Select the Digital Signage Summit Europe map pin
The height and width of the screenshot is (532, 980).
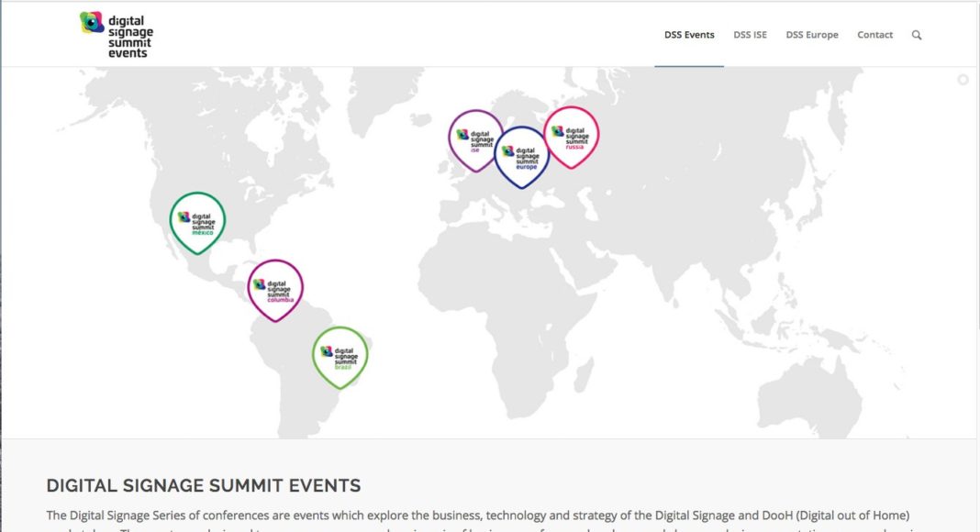click(x=522, y=157)
